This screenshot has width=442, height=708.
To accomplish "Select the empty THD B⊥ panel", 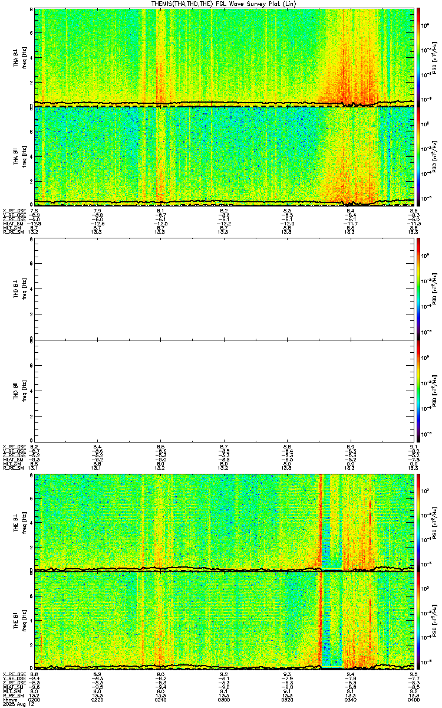I will 224,290.
